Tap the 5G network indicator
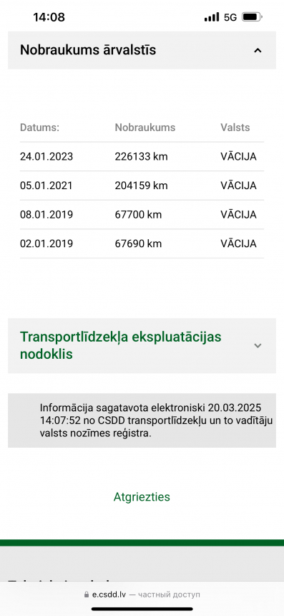 [230, 17]
